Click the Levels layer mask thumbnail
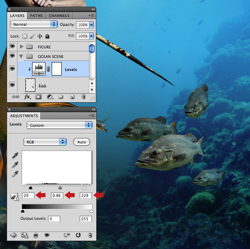This screenshot has width=250, height=249. pyautogui.click(x=57, y=69)
